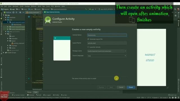Open the Event Log

tap(172, 95)
